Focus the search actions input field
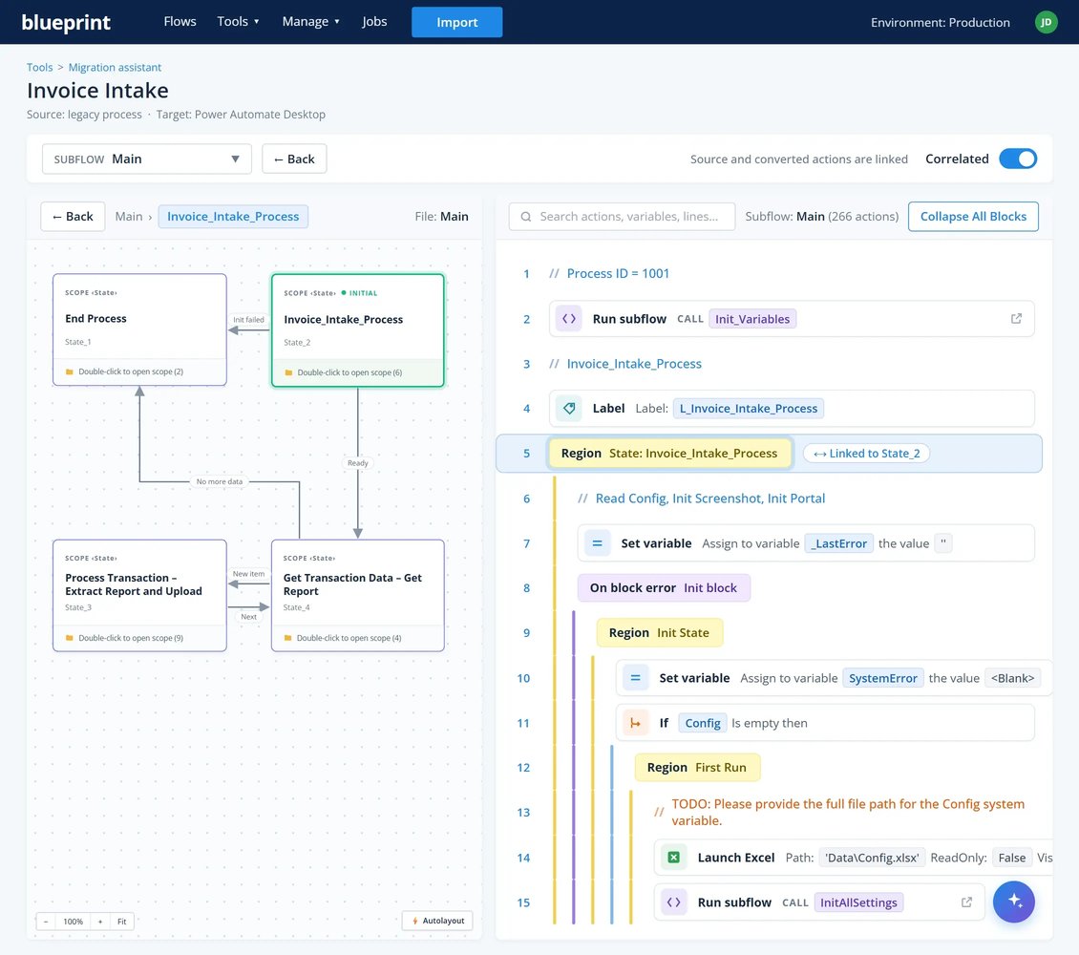 tap(622, 216)
